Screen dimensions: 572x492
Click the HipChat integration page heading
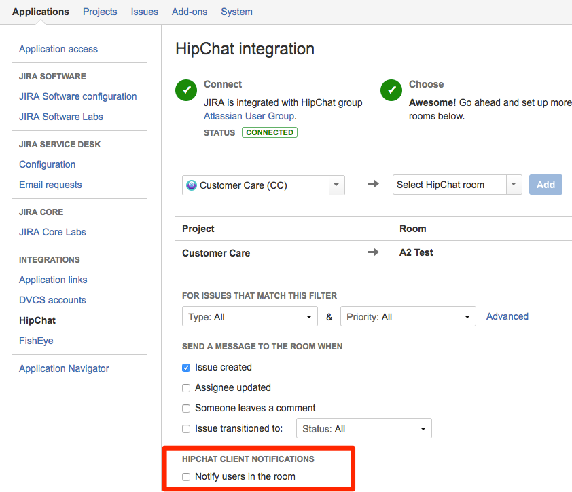point(245,49)
